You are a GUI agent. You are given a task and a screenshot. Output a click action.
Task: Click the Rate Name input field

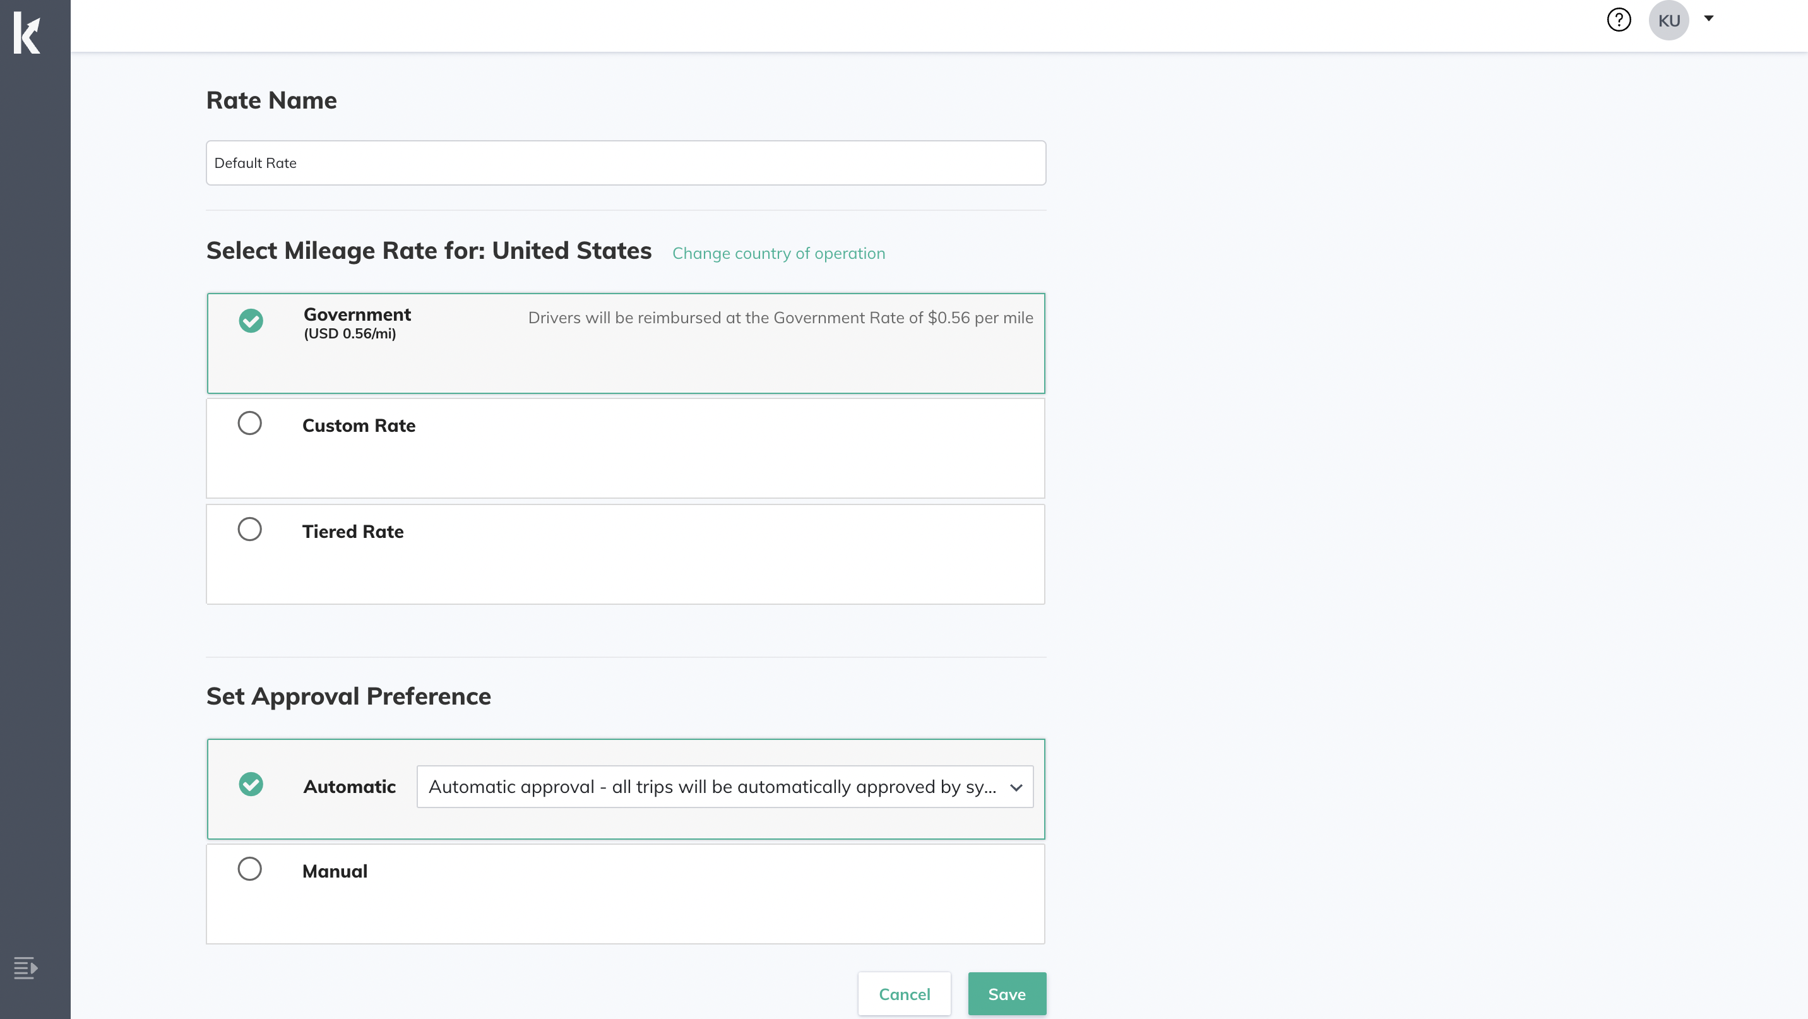626,163
